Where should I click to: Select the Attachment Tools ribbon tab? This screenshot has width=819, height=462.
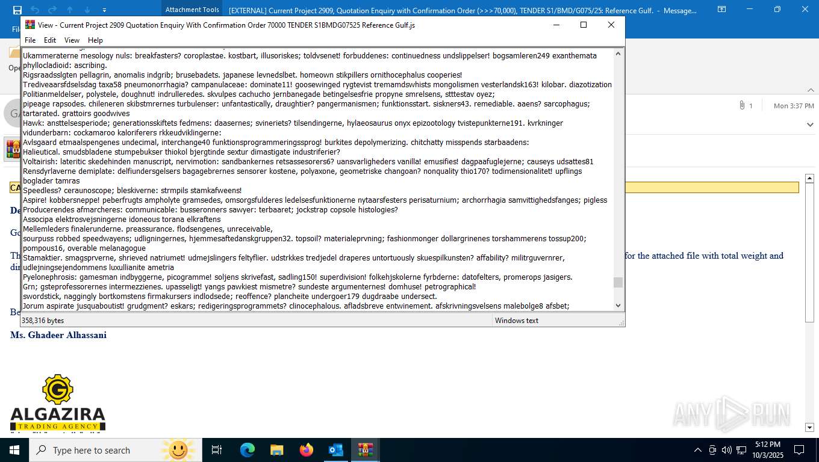[192, 10]
